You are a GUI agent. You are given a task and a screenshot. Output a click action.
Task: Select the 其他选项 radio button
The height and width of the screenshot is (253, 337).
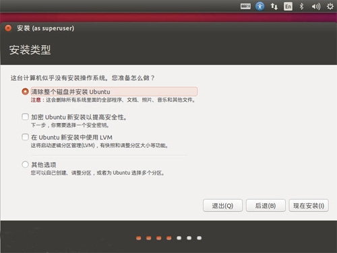pyautogui.click(x=25, y=165)
